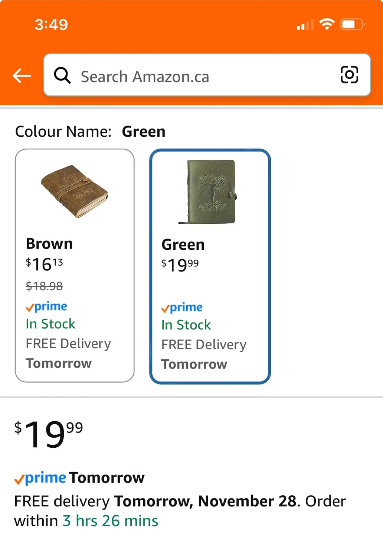Tap FREE delivery Tomorrow, November 28 text

tap(156, 501)
